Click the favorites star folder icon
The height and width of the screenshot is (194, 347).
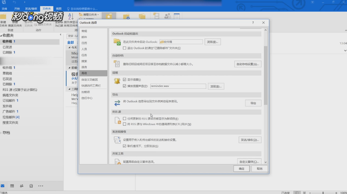click(109, 17)
